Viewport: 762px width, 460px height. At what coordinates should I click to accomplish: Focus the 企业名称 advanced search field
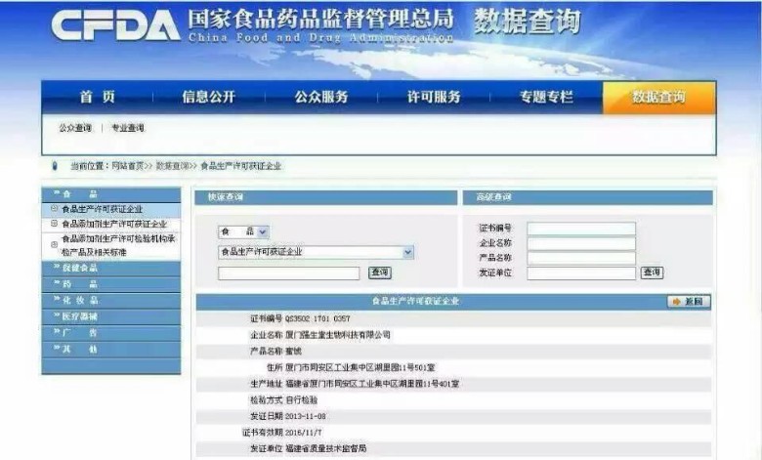[x=581, y=243]
